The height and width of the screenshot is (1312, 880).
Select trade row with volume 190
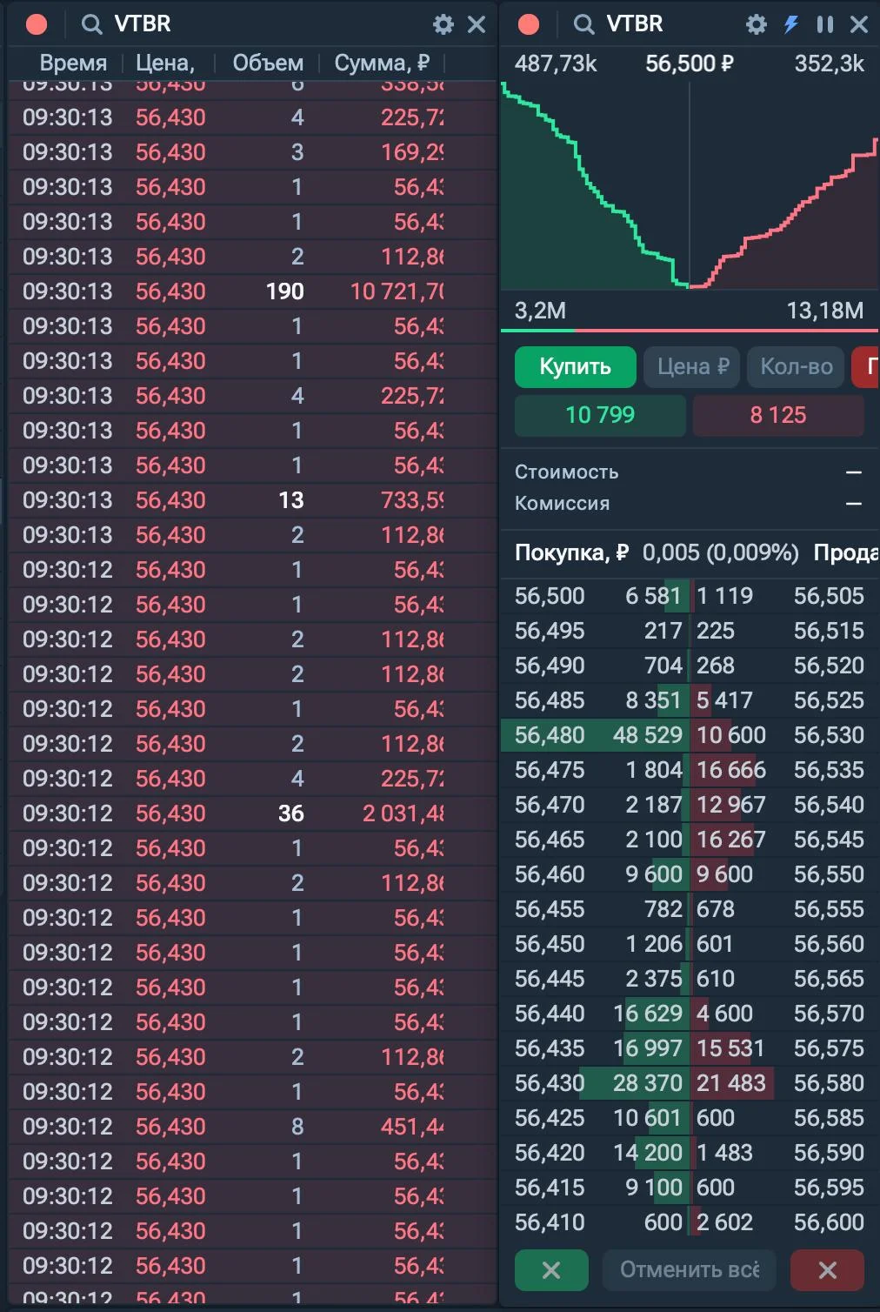coord(252,291)
